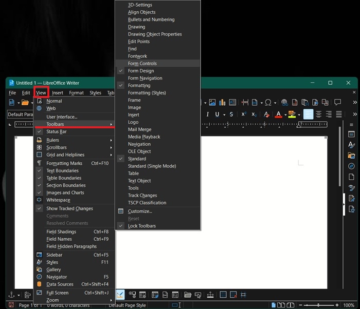Open Gallery panel in sidebar
Image resolution: width=360 pixels, height=309 pixels.
pyautogui.click(x=351, y=156)
